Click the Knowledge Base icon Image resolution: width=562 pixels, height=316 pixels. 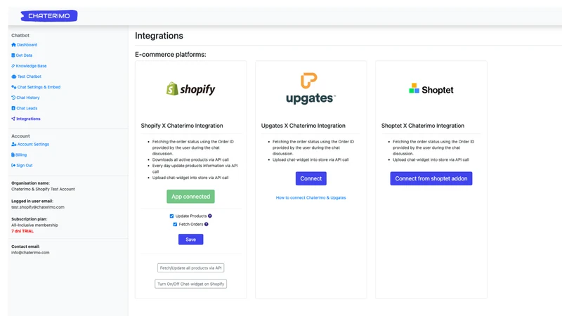click(13, 66)
